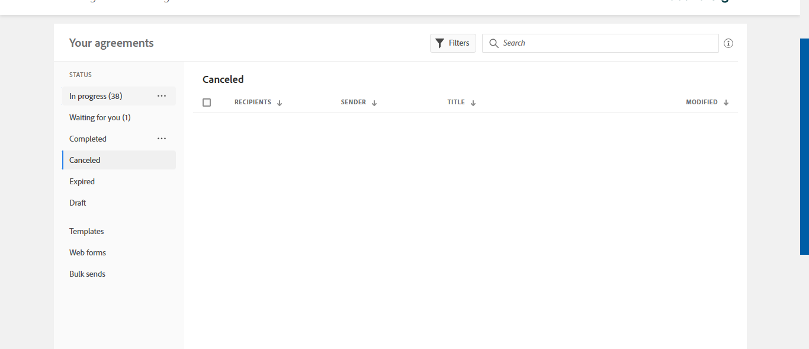Image resolution: width=809 pixels, height=349 pixels.
Task: Open Web forms section
Action: (88, 252)
